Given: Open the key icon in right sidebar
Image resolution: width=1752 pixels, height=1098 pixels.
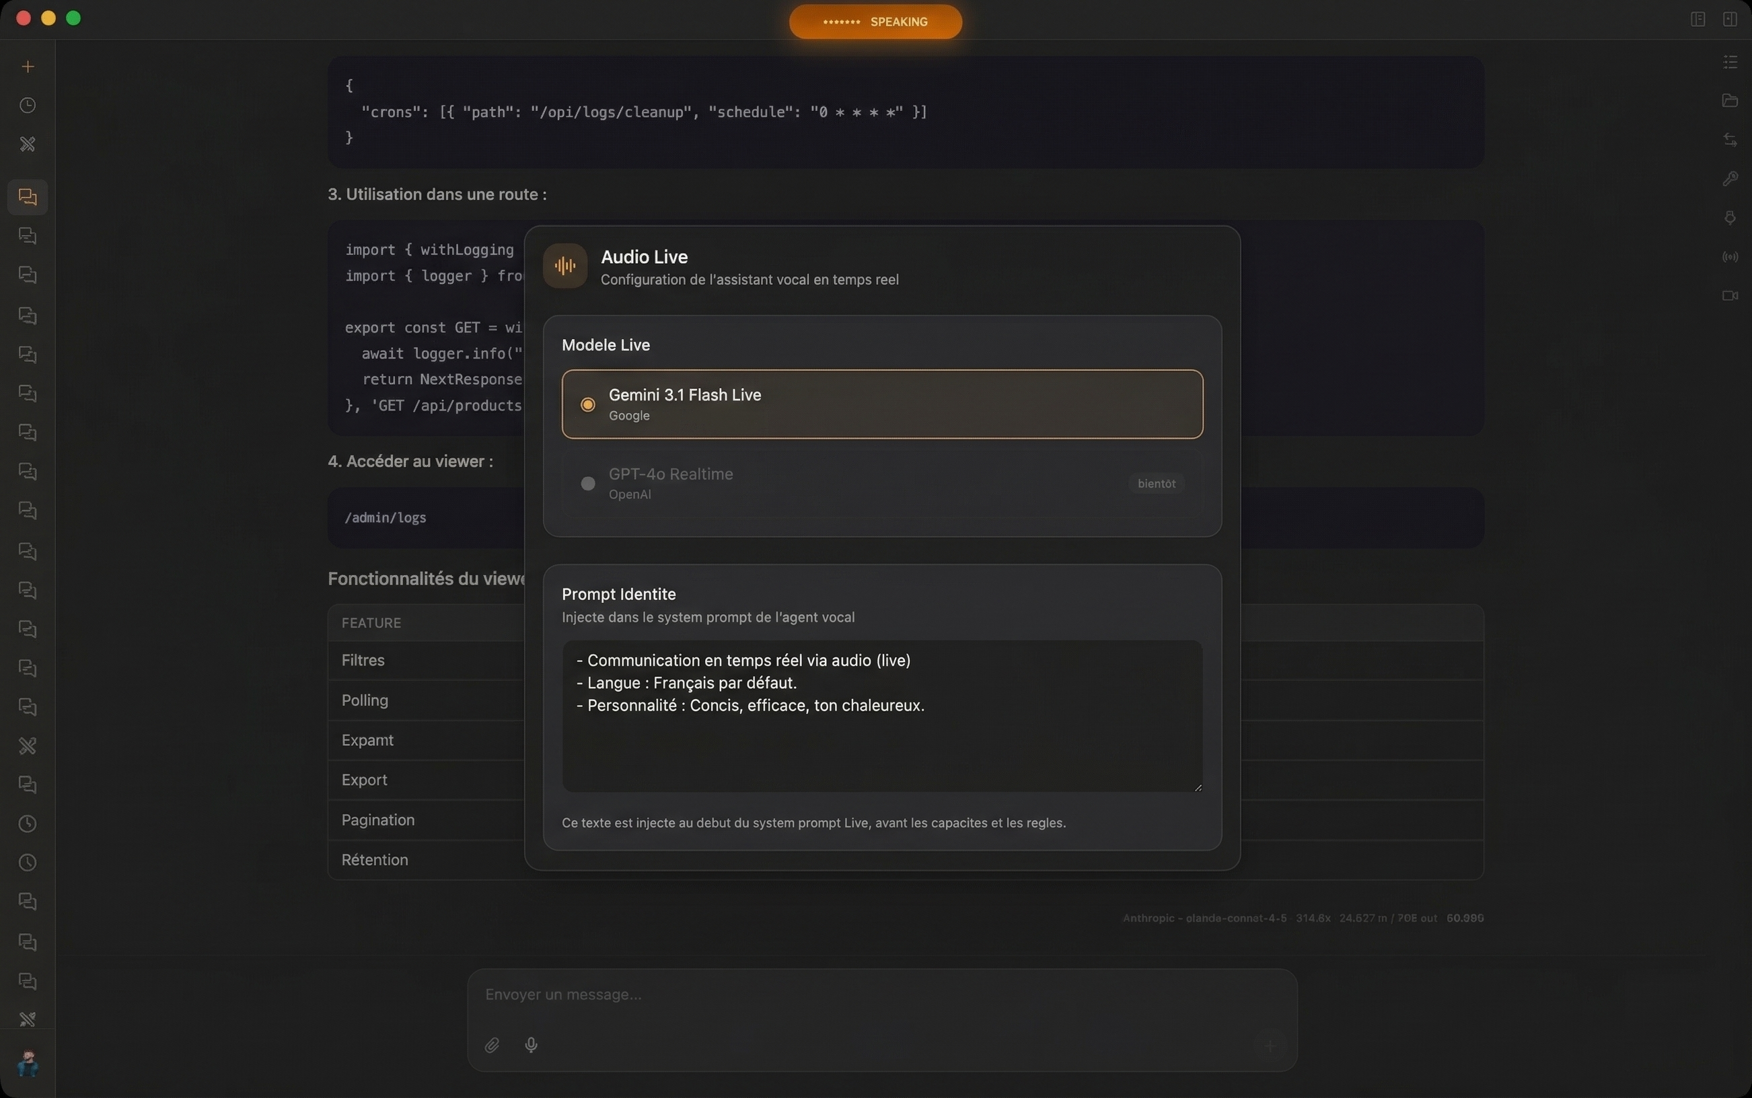Looking at the screenshot, I should [1730, 179].
